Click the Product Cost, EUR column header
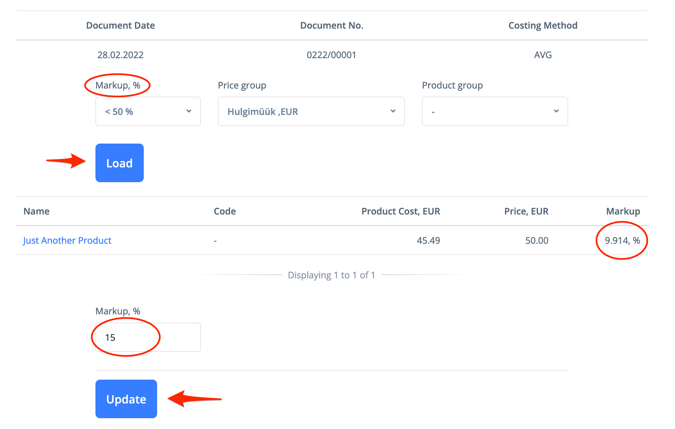 401,211
